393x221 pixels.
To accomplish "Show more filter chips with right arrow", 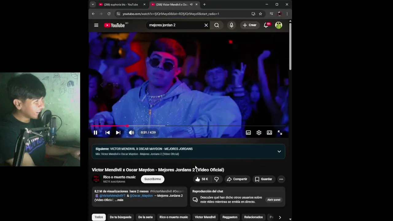I will [x=280, y=217].
